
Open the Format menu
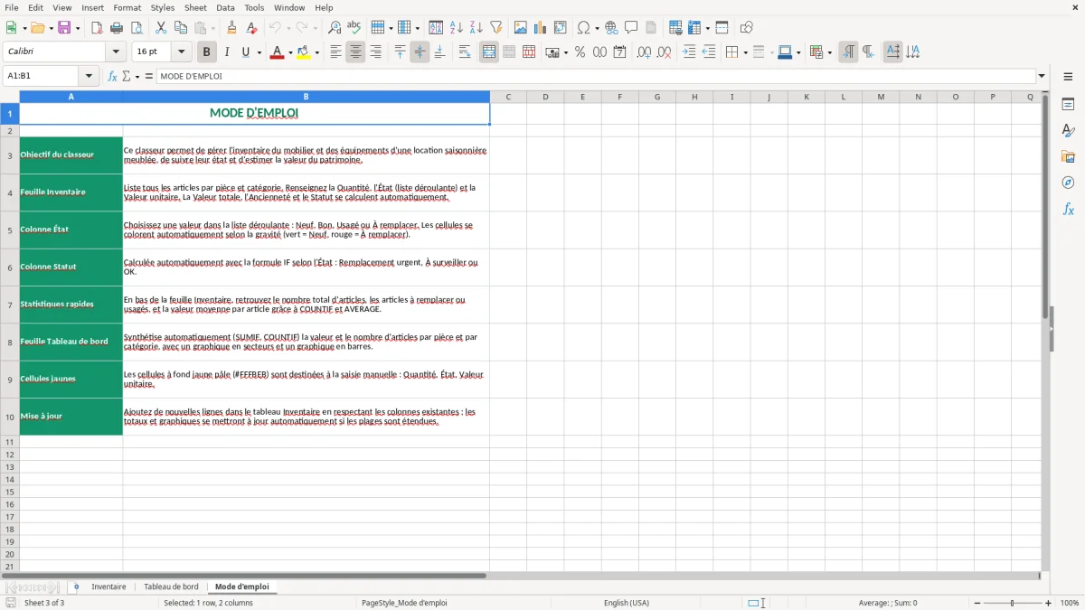tap(127, 7)
